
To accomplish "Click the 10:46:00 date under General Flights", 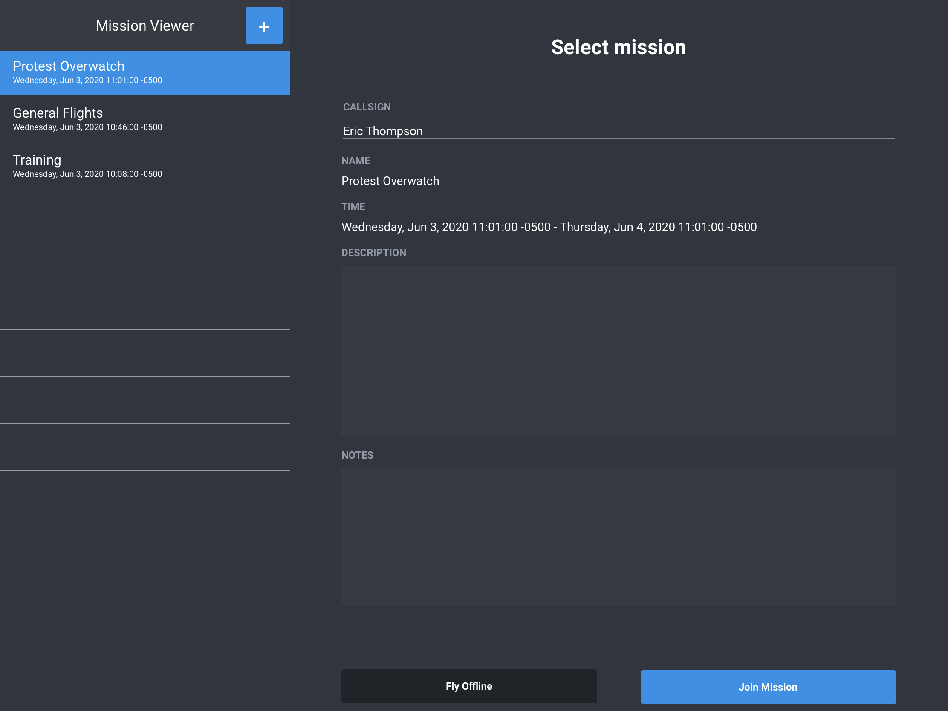I will coord(87,127).
